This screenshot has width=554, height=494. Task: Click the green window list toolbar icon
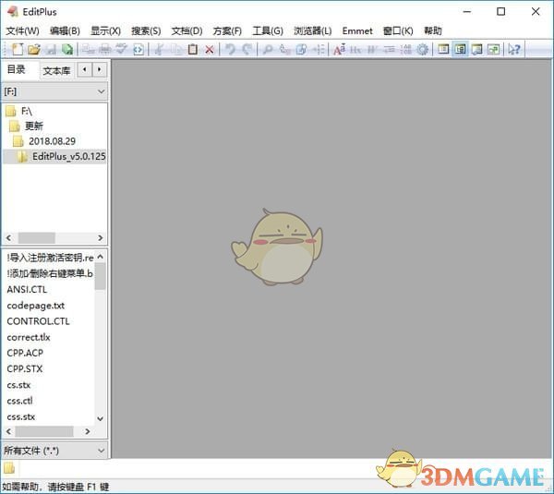494,49
